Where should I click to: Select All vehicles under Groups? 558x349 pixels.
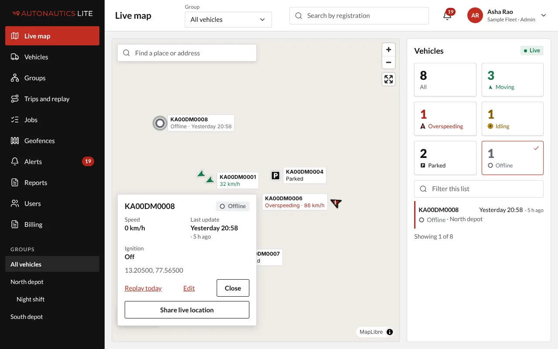pyautogui.click(x=52, y=264)
